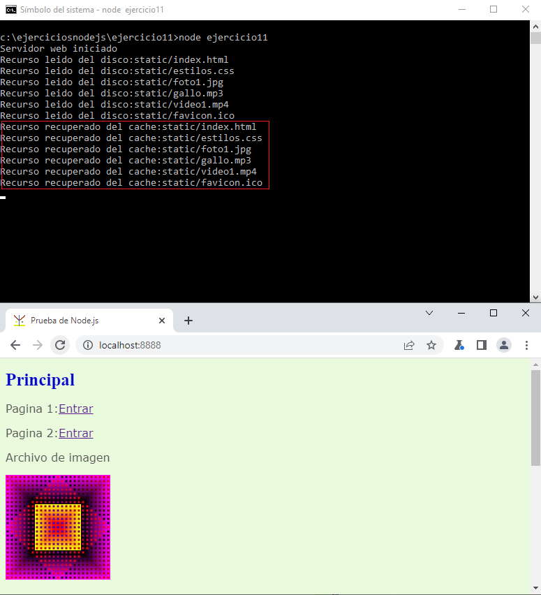This screenshot has height=595, width=541.
Task: Close the Prueba de Node.js tab
Action: click(x=162, y=321)
